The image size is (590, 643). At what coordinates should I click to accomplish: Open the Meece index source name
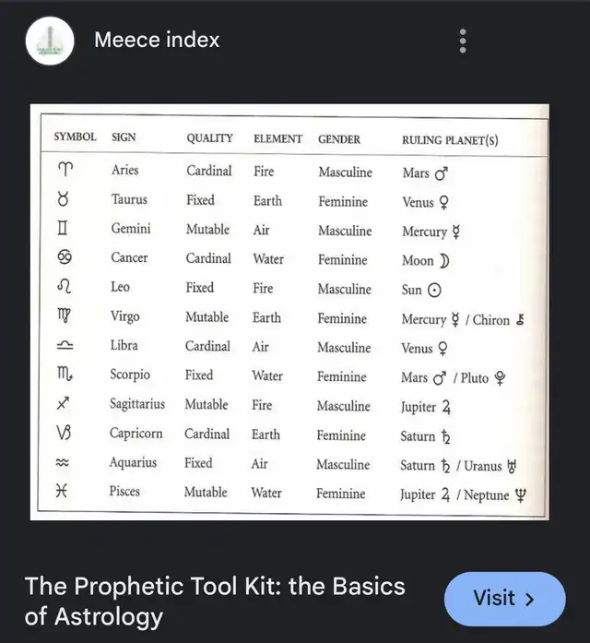(x=157, y=40)
